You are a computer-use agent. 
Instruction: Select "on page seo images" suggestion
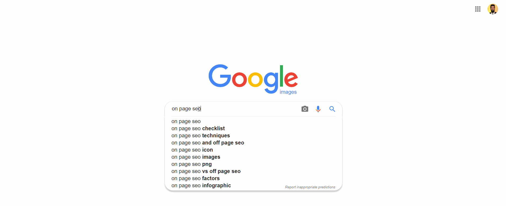196,157
